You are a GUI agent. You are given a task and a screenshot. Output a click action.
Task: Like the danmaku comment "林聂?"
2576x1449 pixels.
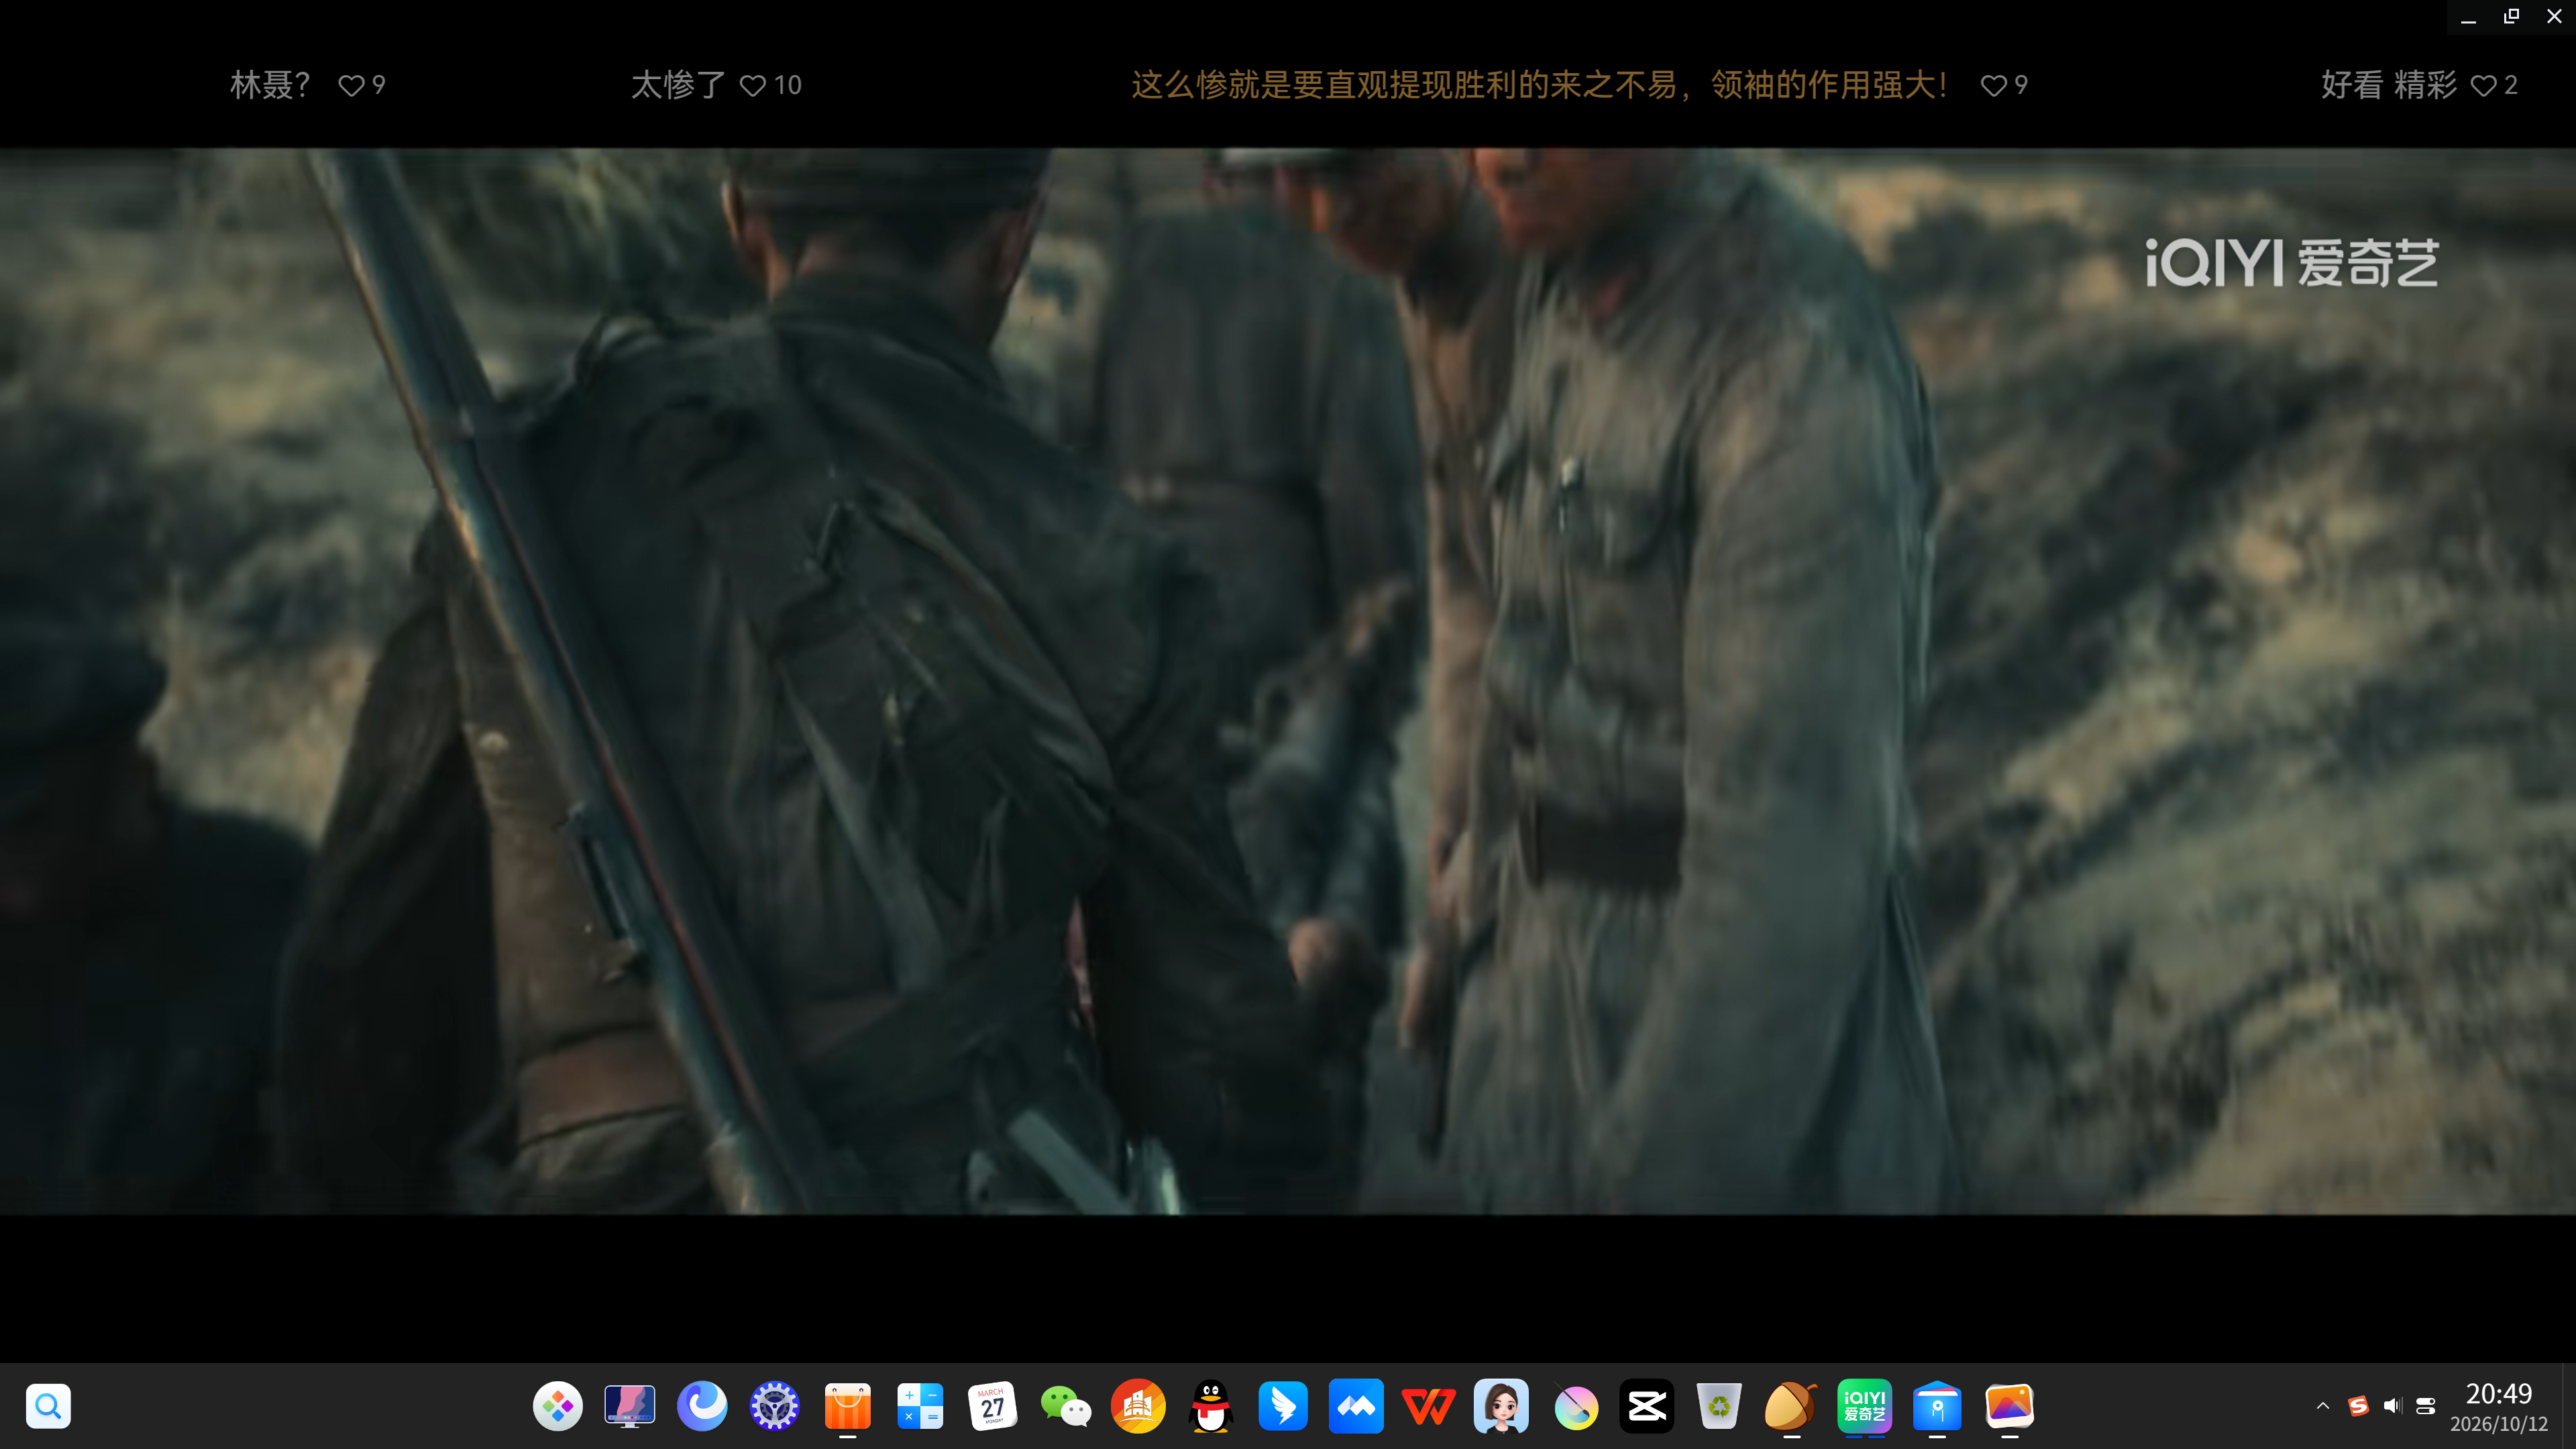click(x=351, y=86)
